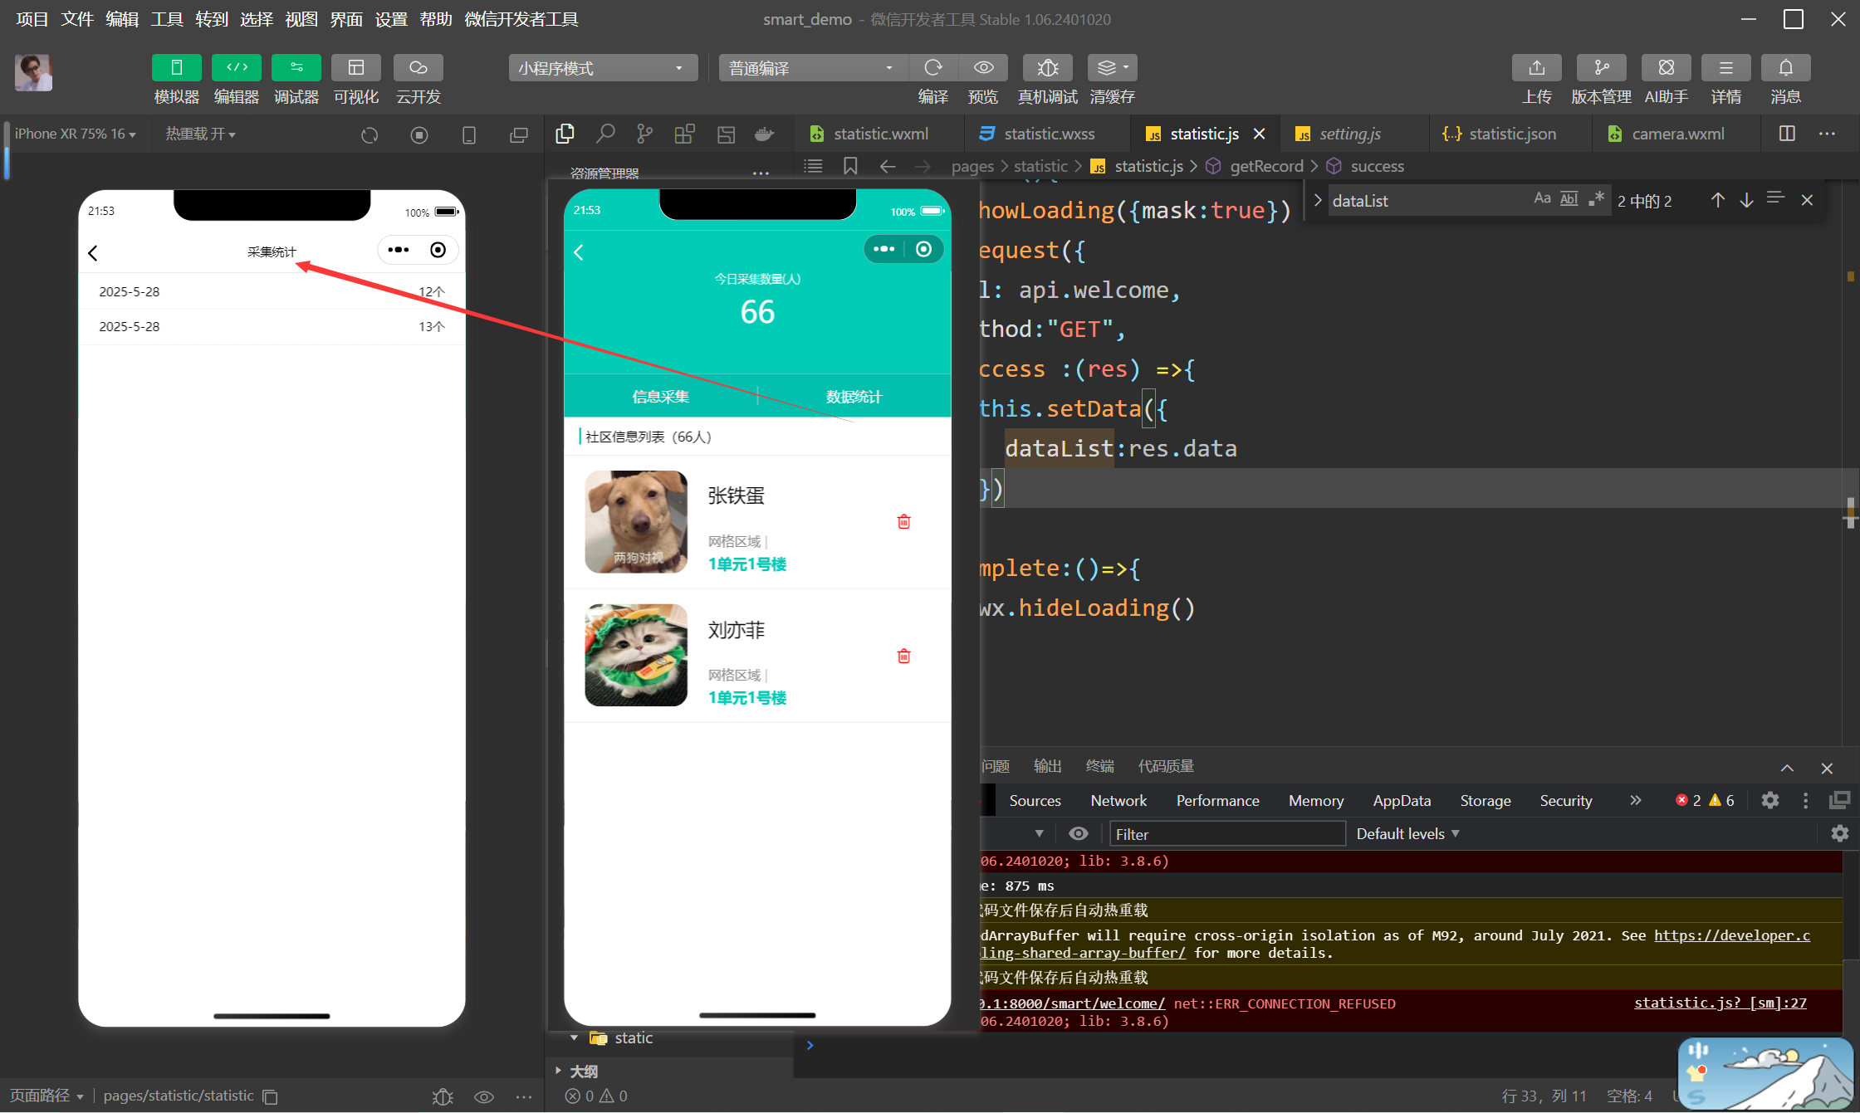Click the statistic.js? [sm]:27 source link
The image size is (1860, 1113).
[x=1720, y=1003]
